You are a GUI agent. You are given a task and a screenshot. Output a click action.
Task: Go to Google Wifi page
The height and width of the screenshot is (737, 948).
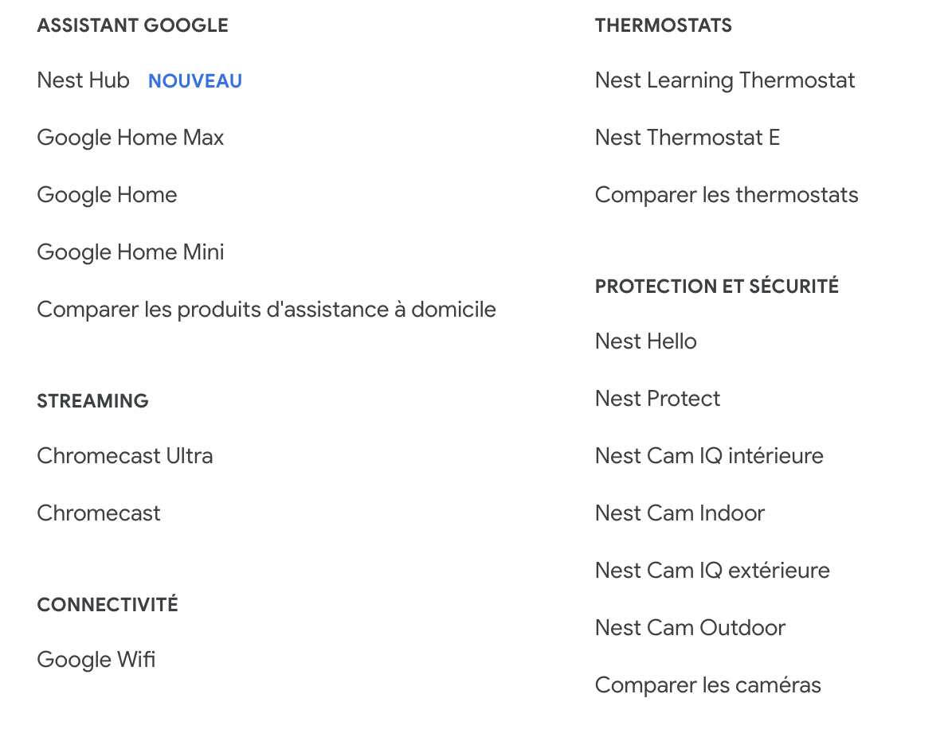[96, 660]
